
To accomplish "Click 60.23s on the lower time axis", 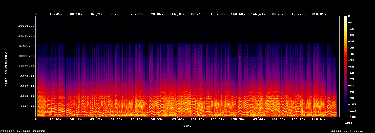I will pos(116,119).
